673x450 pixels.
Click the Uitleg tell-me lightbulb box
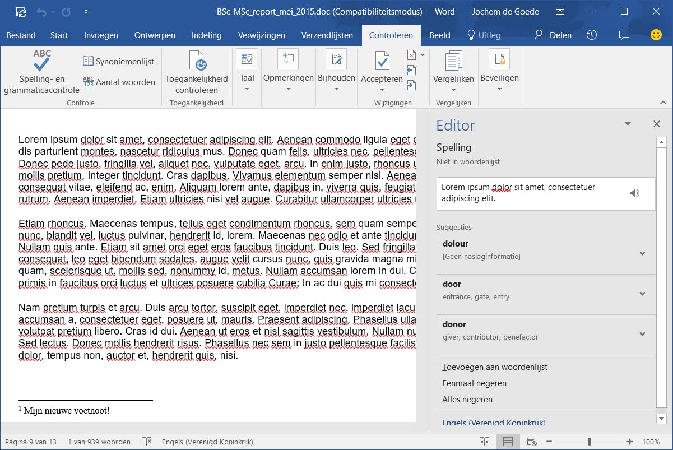point(484,35)
